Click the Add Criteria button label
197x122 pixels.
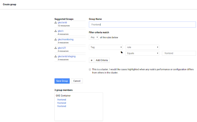click(102, 60)
